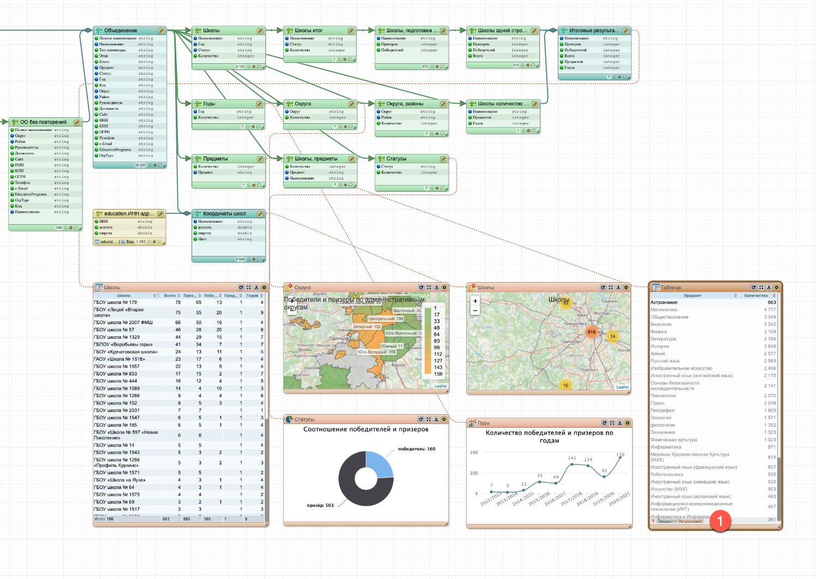Open the pencil editor on Школы итог node
The image size is (816, 579).
tap(351, 31)
